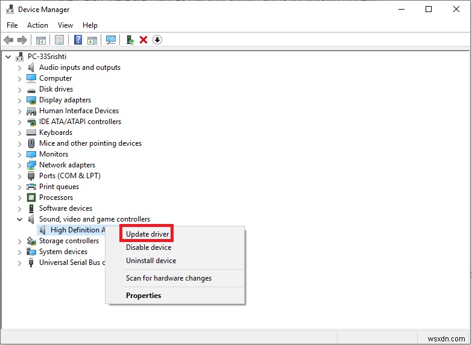Expand the Software devices arrow
472x345 pixels.
point(19,209)
